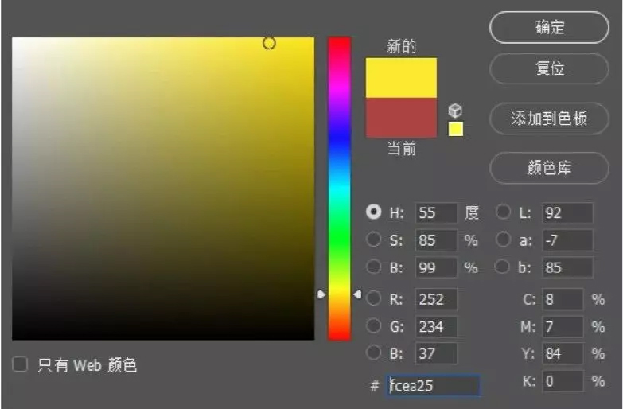Click the hex color input field fcea25
The image size is (623, 409).
point(434,386)
